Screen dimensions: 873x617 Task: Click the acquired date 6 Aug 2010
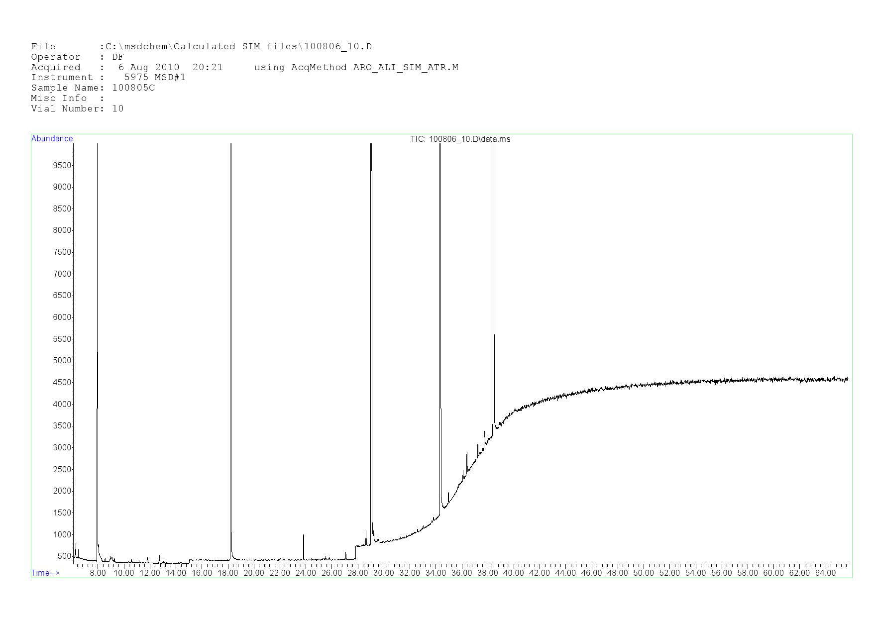coord(148,67)
